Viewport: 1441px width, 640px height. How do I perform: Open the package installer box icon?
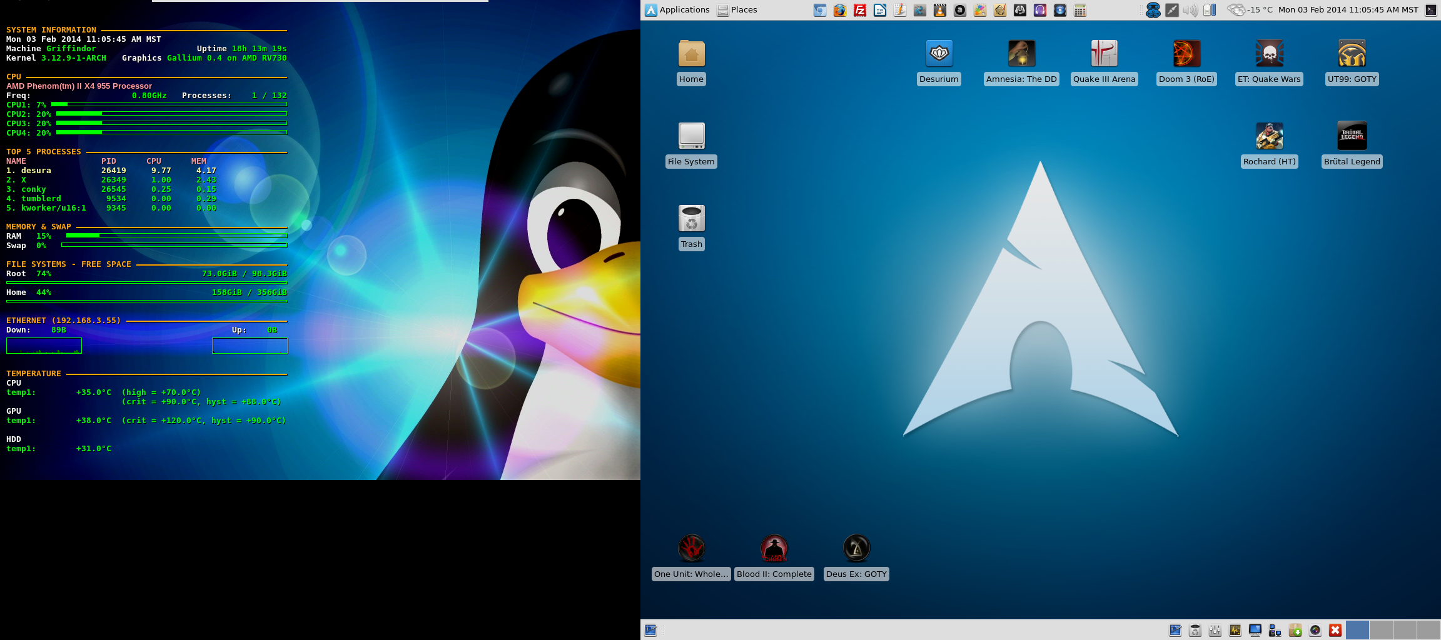click(x=1295, y=630)
